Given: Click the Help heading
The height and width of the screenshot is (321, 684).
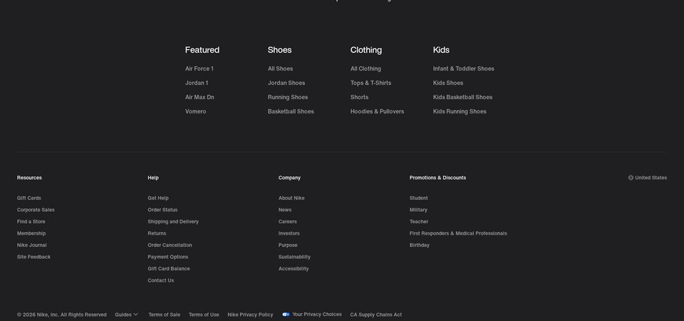Looking at the screenshot, I should pos(153,178).
